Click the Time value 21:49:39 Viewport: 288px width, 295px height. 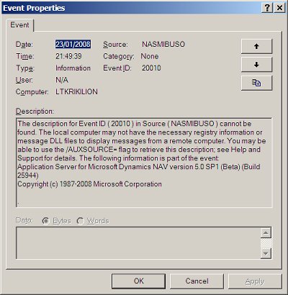point(68,56)
